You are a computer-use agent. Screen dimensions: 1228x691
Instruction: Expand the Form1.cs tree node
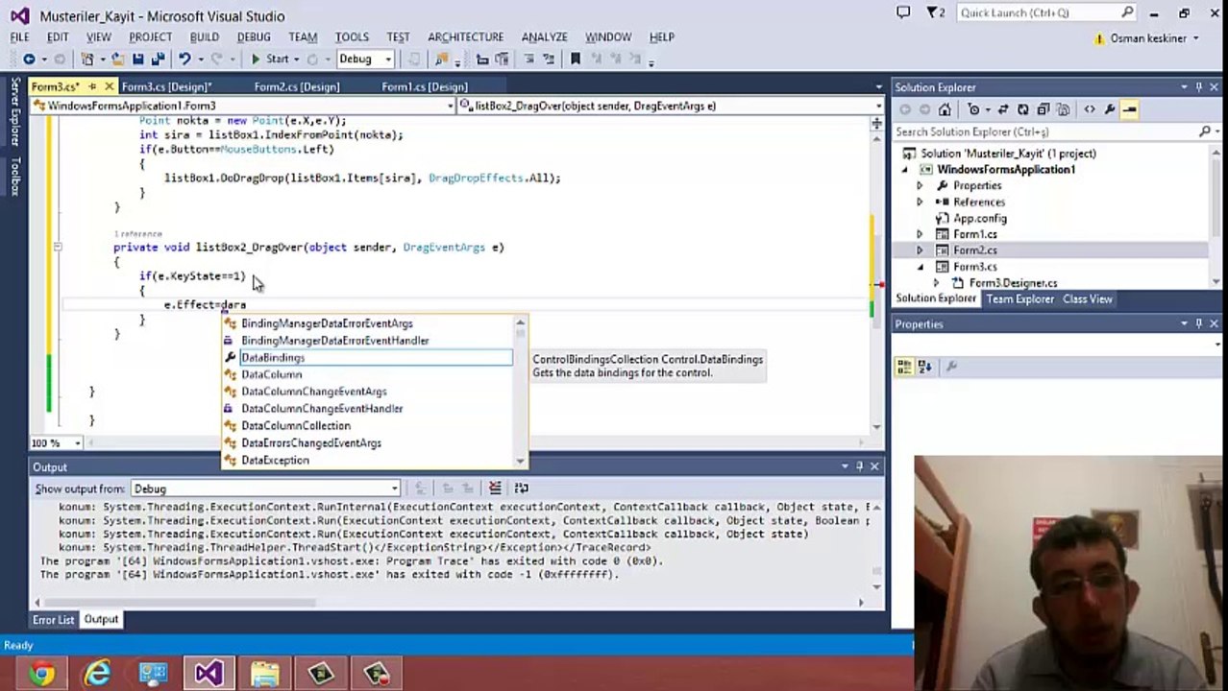click(920, 234)
